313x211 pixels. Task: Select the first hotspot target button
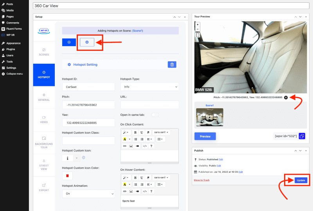pyautogui.click(x=69, y=42)
